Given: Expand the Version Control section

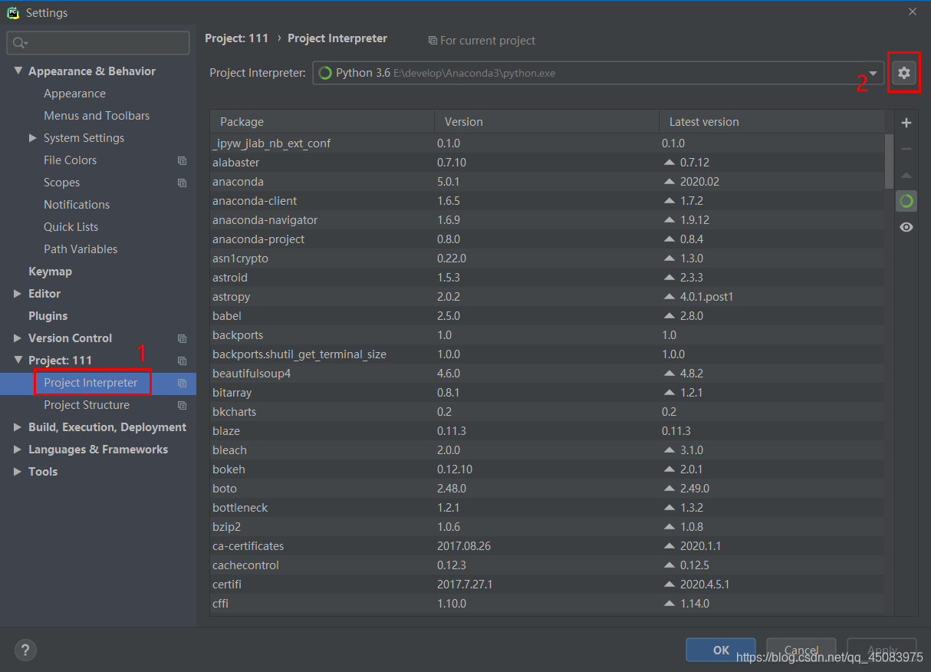Looking at the screenshot, I should [x=18, y=338].
